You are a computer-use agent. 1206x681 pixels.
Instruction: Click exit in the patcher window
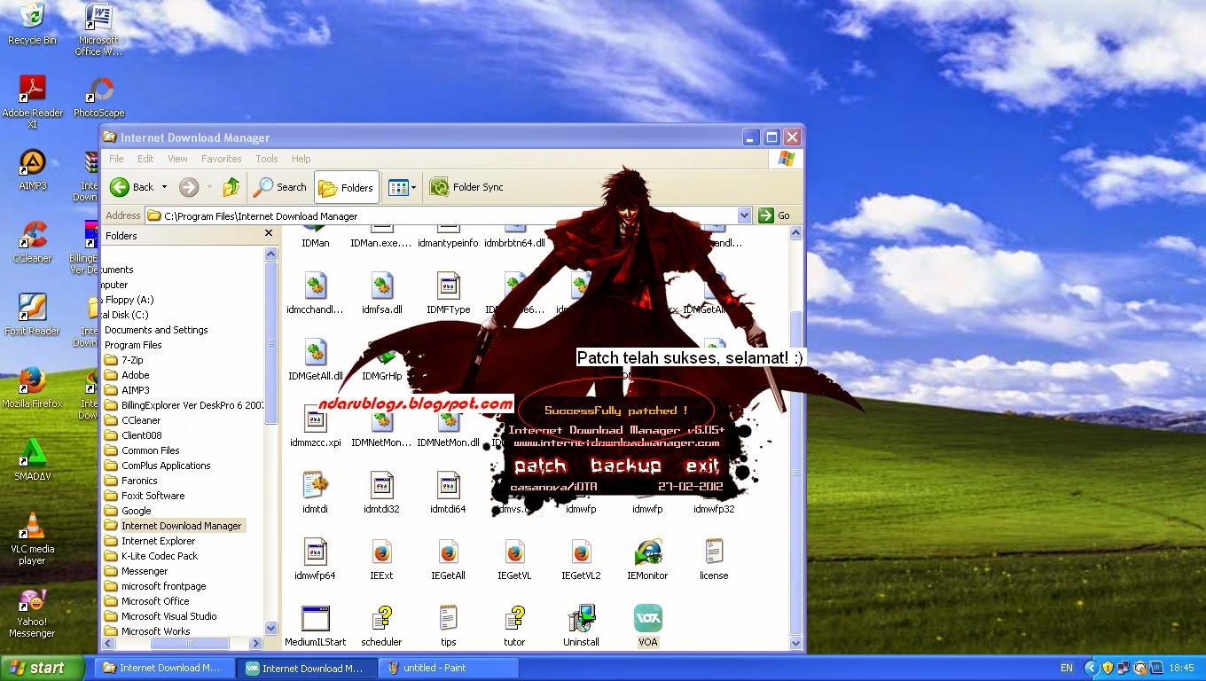click(702, 466)
